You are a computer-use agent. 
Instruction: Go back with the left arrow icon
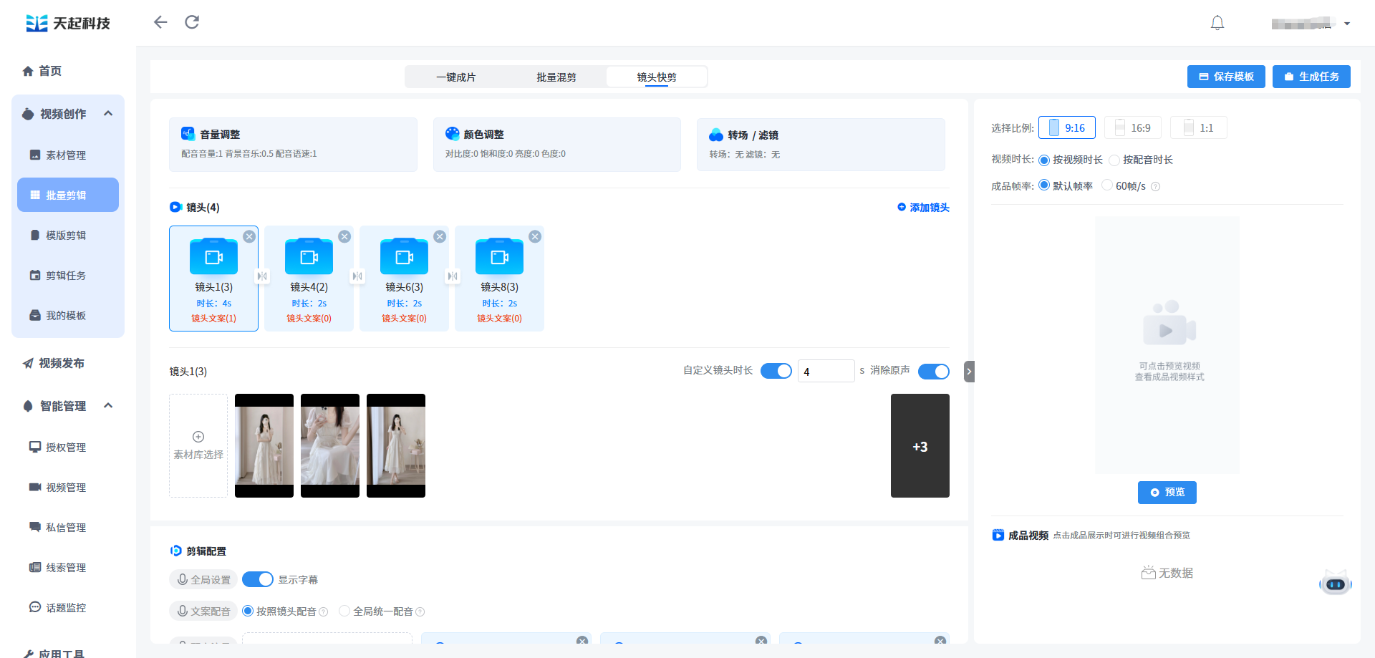click(x=160, y=22)
